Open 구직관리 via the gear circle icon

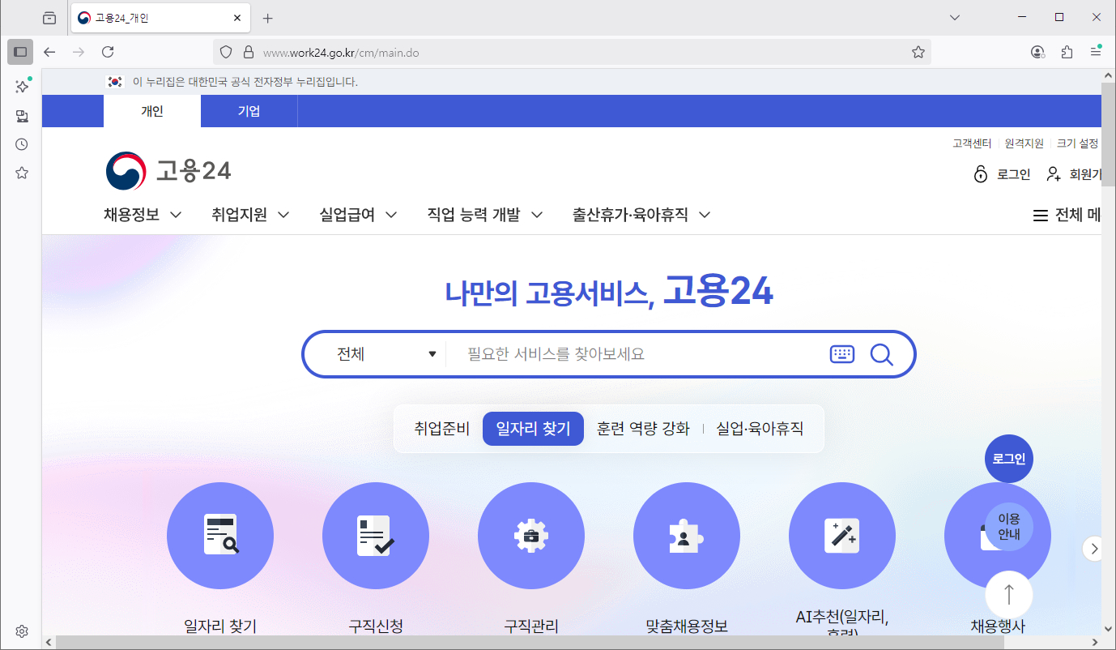click(x=530, y=535)
